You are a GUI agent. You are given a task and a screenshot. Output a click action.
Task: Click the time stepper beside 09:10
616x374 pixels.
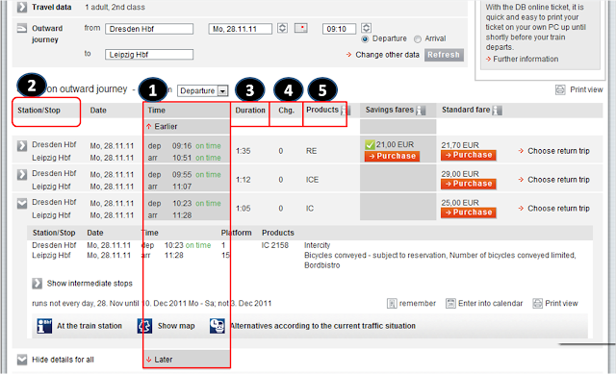(366, 28)
